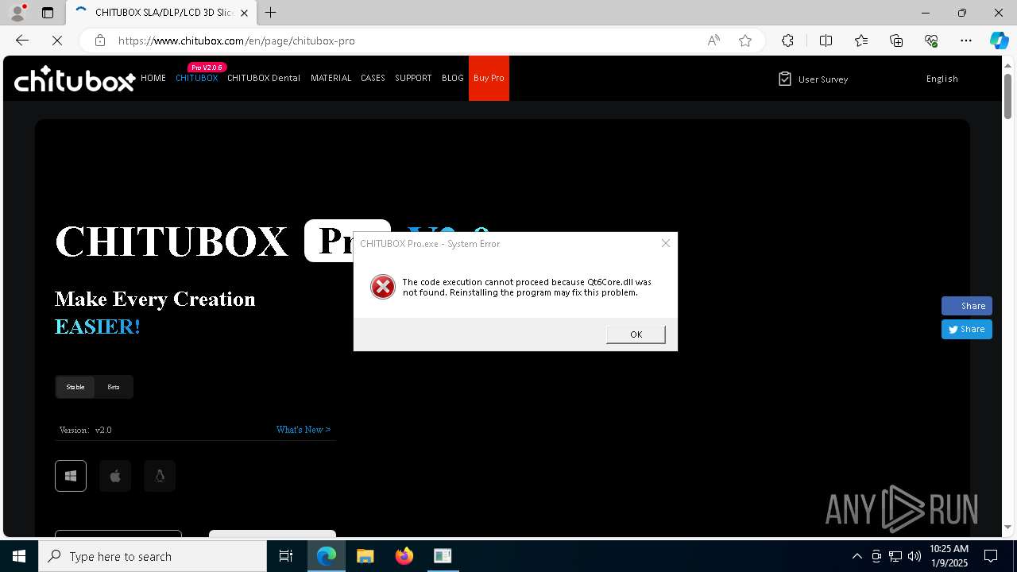Open the HOME menu item
This screenshot has width=1017, height=572.
click(153, 78)
